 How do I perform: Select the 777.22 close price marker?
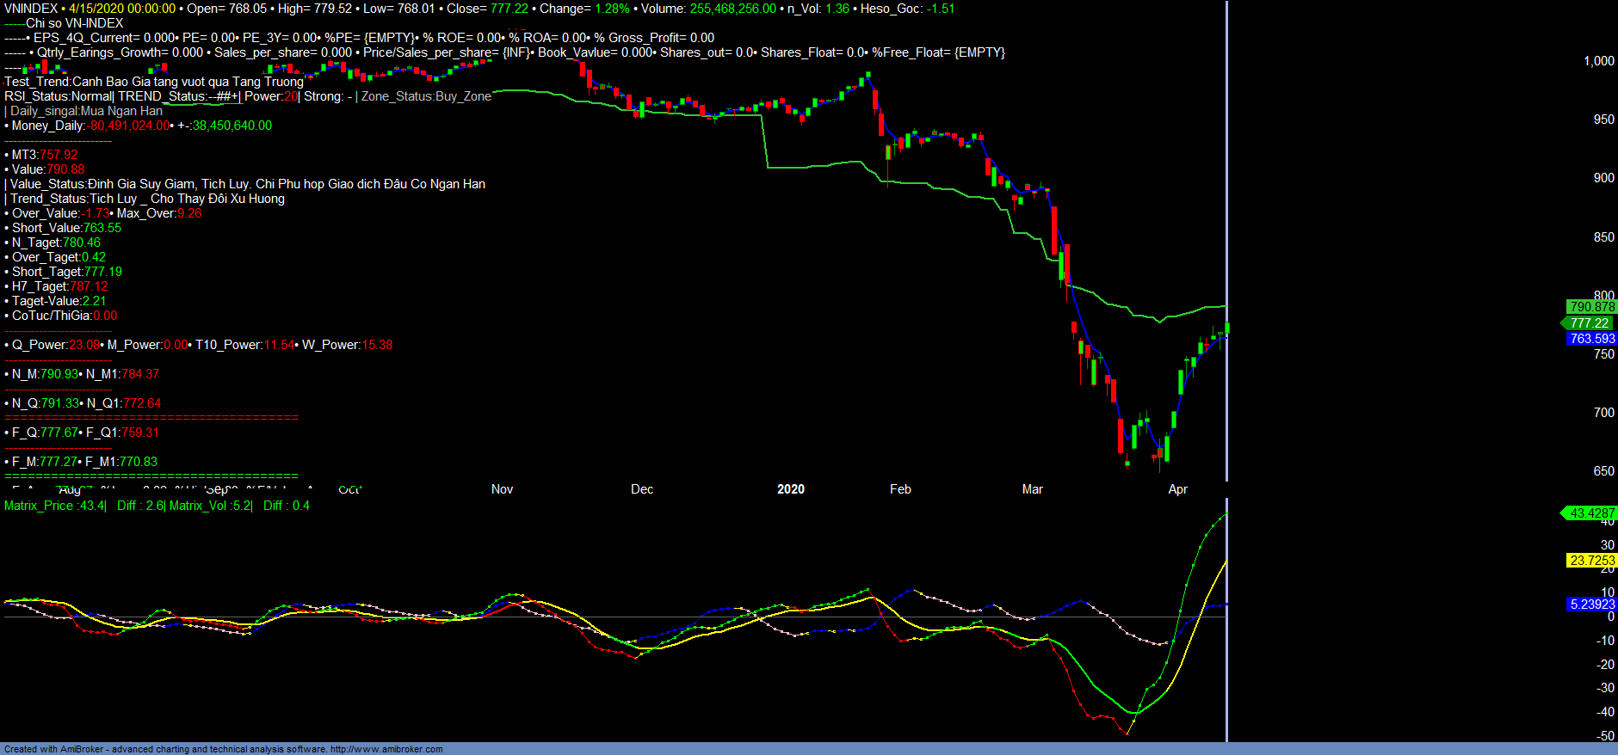(1589, 323)
